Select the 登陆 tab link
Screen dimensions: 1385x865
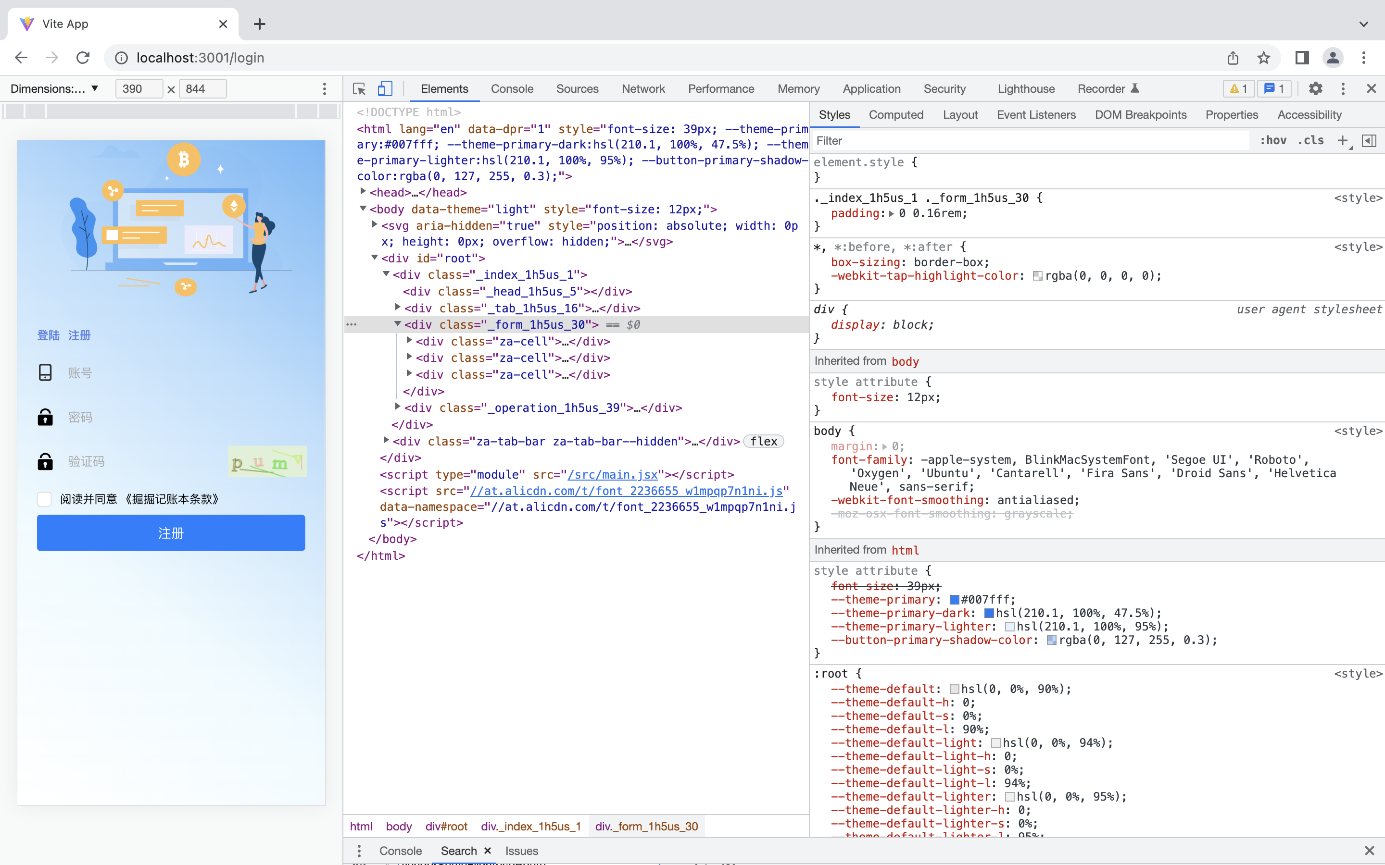point(48,335)
